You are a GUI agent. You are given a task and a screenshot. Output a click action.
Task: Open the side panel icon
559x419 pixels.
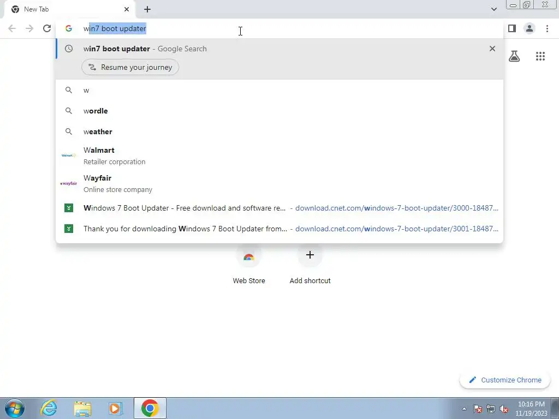pos(512,28)
